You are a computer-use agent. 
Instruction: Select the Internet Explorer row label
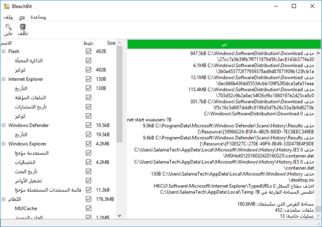click(26, 79)
